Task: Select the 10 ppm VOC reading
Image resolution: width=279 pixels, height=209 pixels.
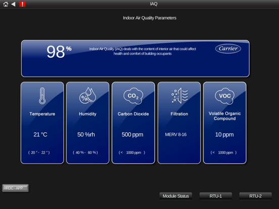Action: pyautogui.click(x=224, y=134)
